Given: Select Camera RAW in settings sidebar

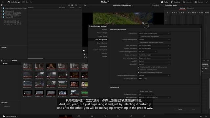Looking at the screenshot, I should click(x=103, y=47).
